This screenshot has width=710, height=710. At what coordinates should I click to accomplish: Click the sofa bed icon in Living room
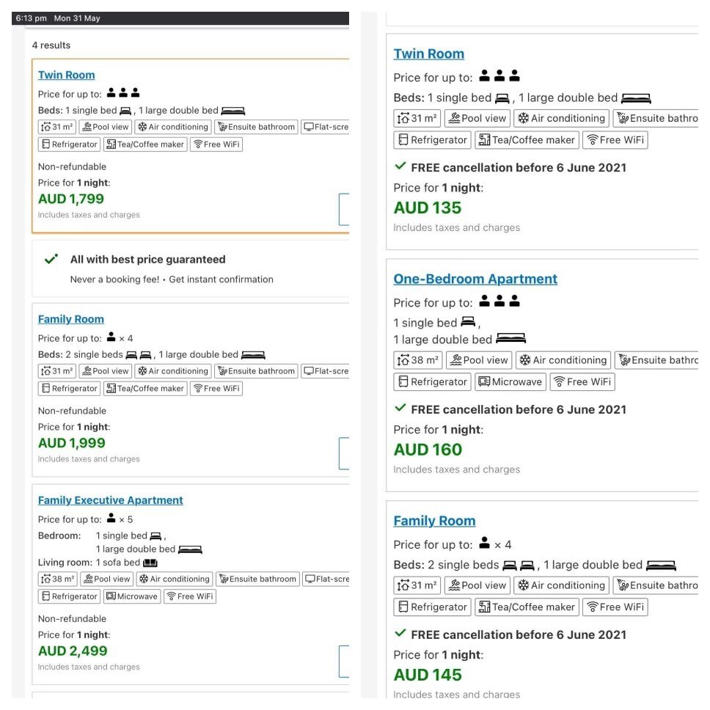click(x=150, y=563)
